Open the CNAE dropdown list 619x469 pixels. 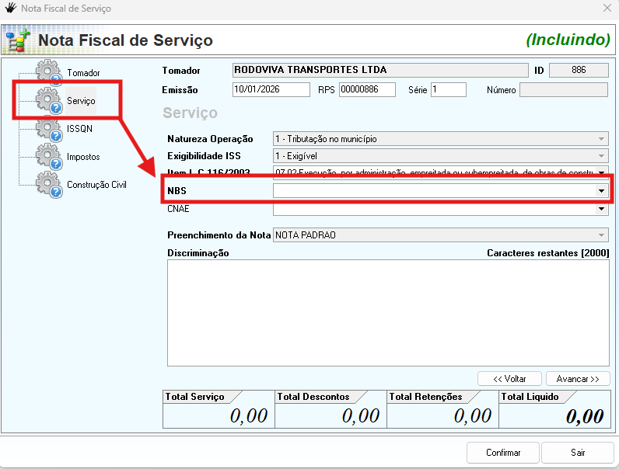click(601, 209)
